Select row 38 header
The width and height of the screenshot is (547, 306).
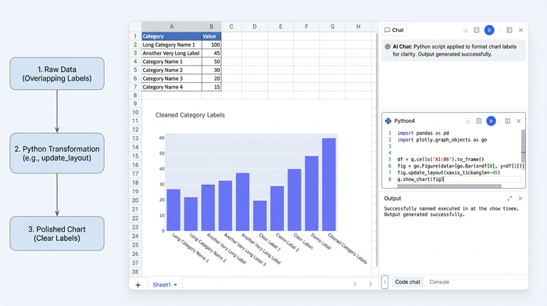coord(135,272)
